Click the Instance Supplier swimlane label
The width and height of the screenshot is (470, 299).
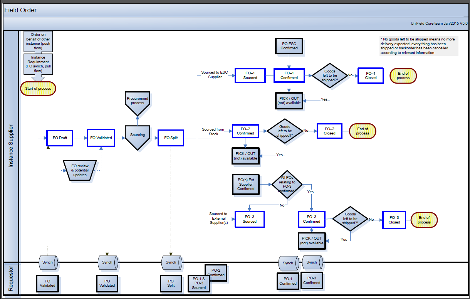coord(11,146)
